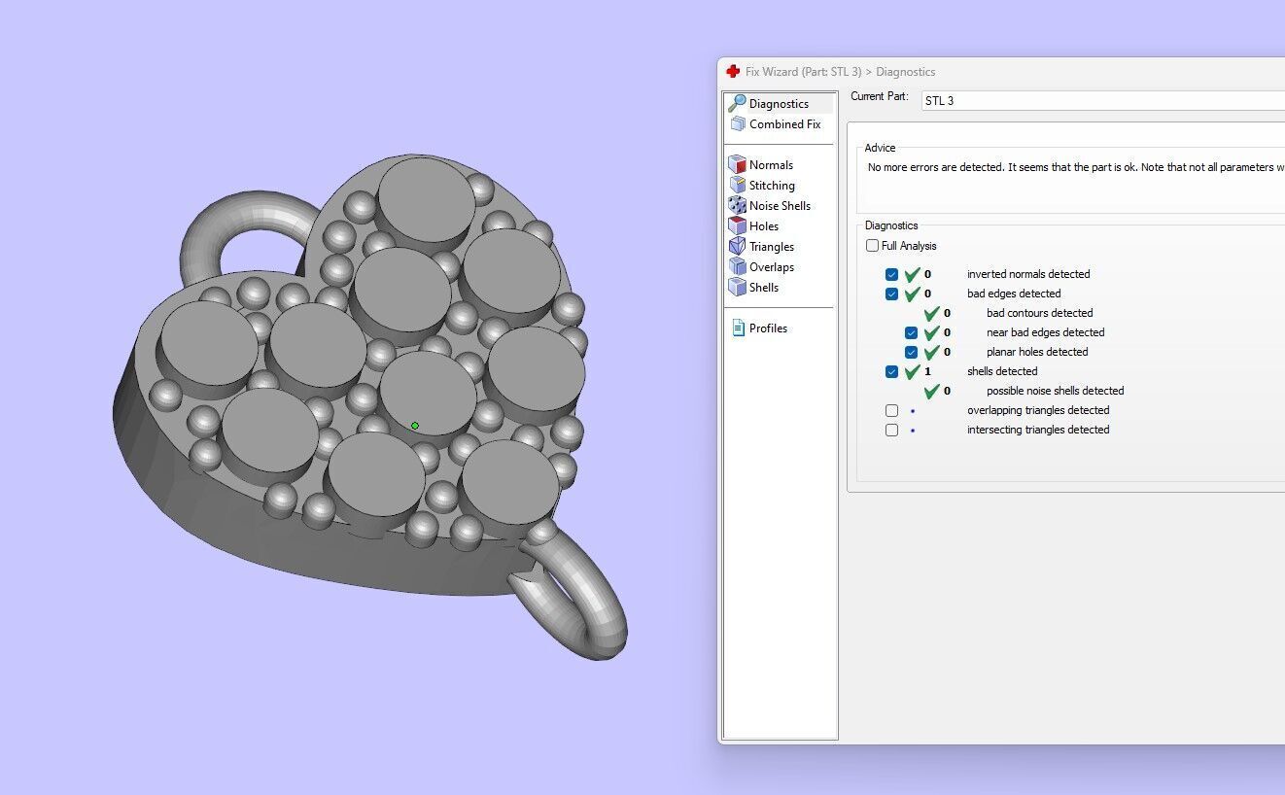
Task: Click the green checkmark for bad edges detected
Action: (912, 294)
